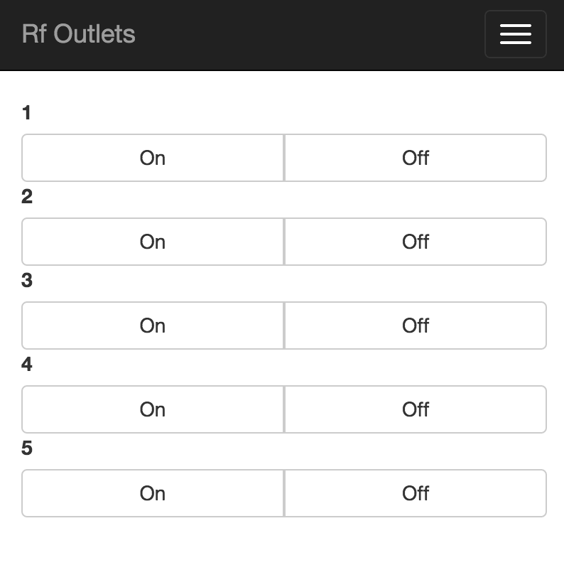Switch outlet 1 to the Off state
The width and height of the screenshot is (564, 570).
(x=416, y=158)
